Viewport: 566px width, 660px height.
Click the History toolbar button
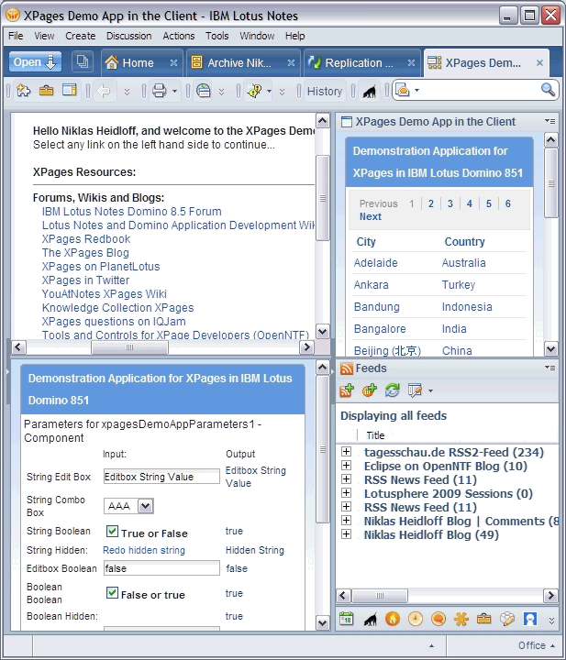pyautogui.click(x=324, y=92)
